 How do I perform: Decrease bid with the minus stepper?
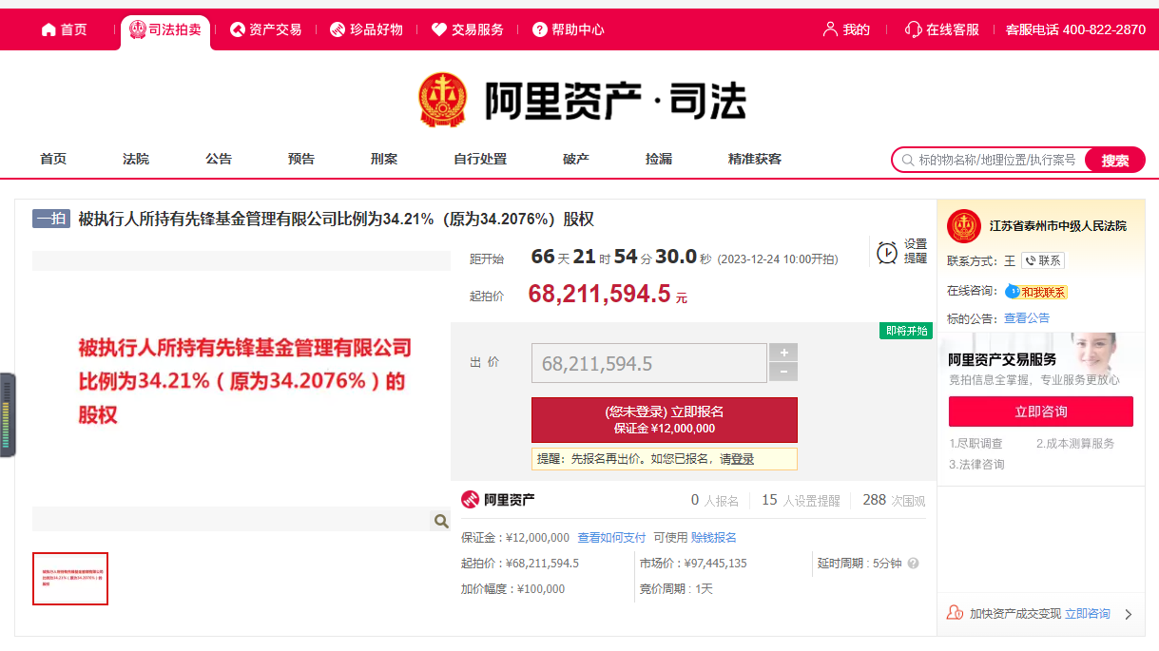(x=783, y=372)
